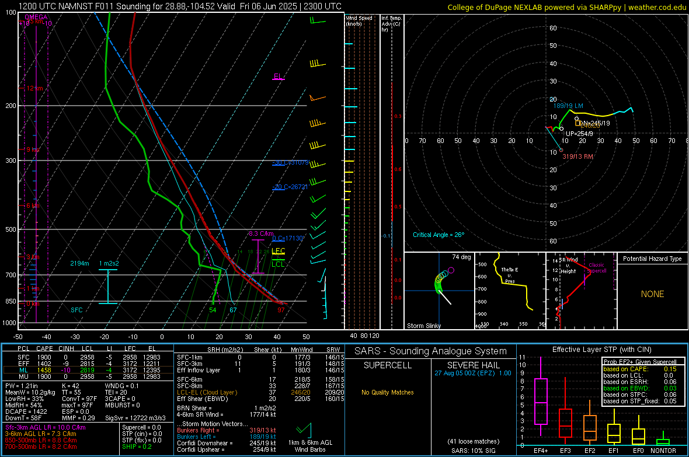Click the green surface dewpoint value 54
Screen dimensions: 689x457
coord(213,310)
